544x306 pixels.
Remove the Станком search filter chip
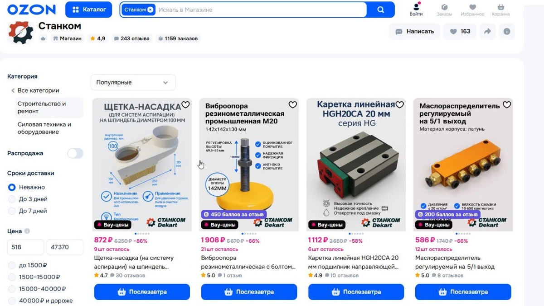(x=151, y=9)
